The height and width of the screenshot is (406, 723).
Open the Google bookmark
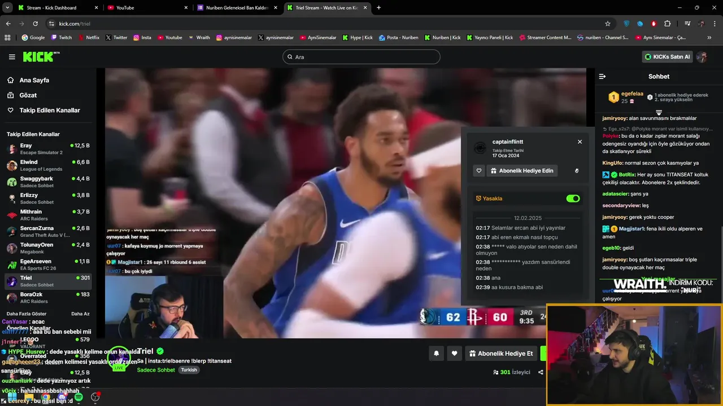[x=33, y=38]
